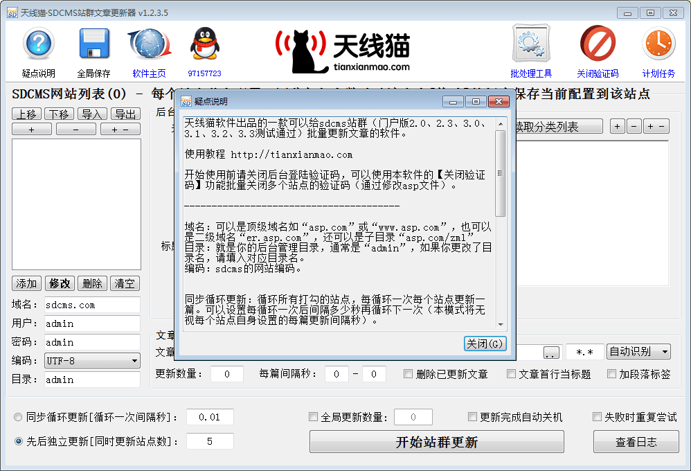Click the 导入 button
Viewport: 691px width, 471px height.
(92, 114)
